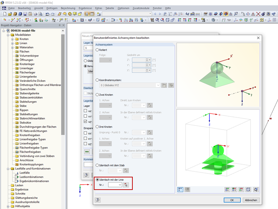Toggle the uz support checkbox

click(x=85, y=121)
